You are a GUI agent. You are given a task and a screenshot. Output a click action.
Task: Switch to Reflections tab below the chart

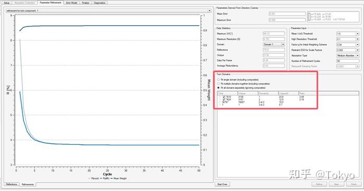tap(11, 184)
